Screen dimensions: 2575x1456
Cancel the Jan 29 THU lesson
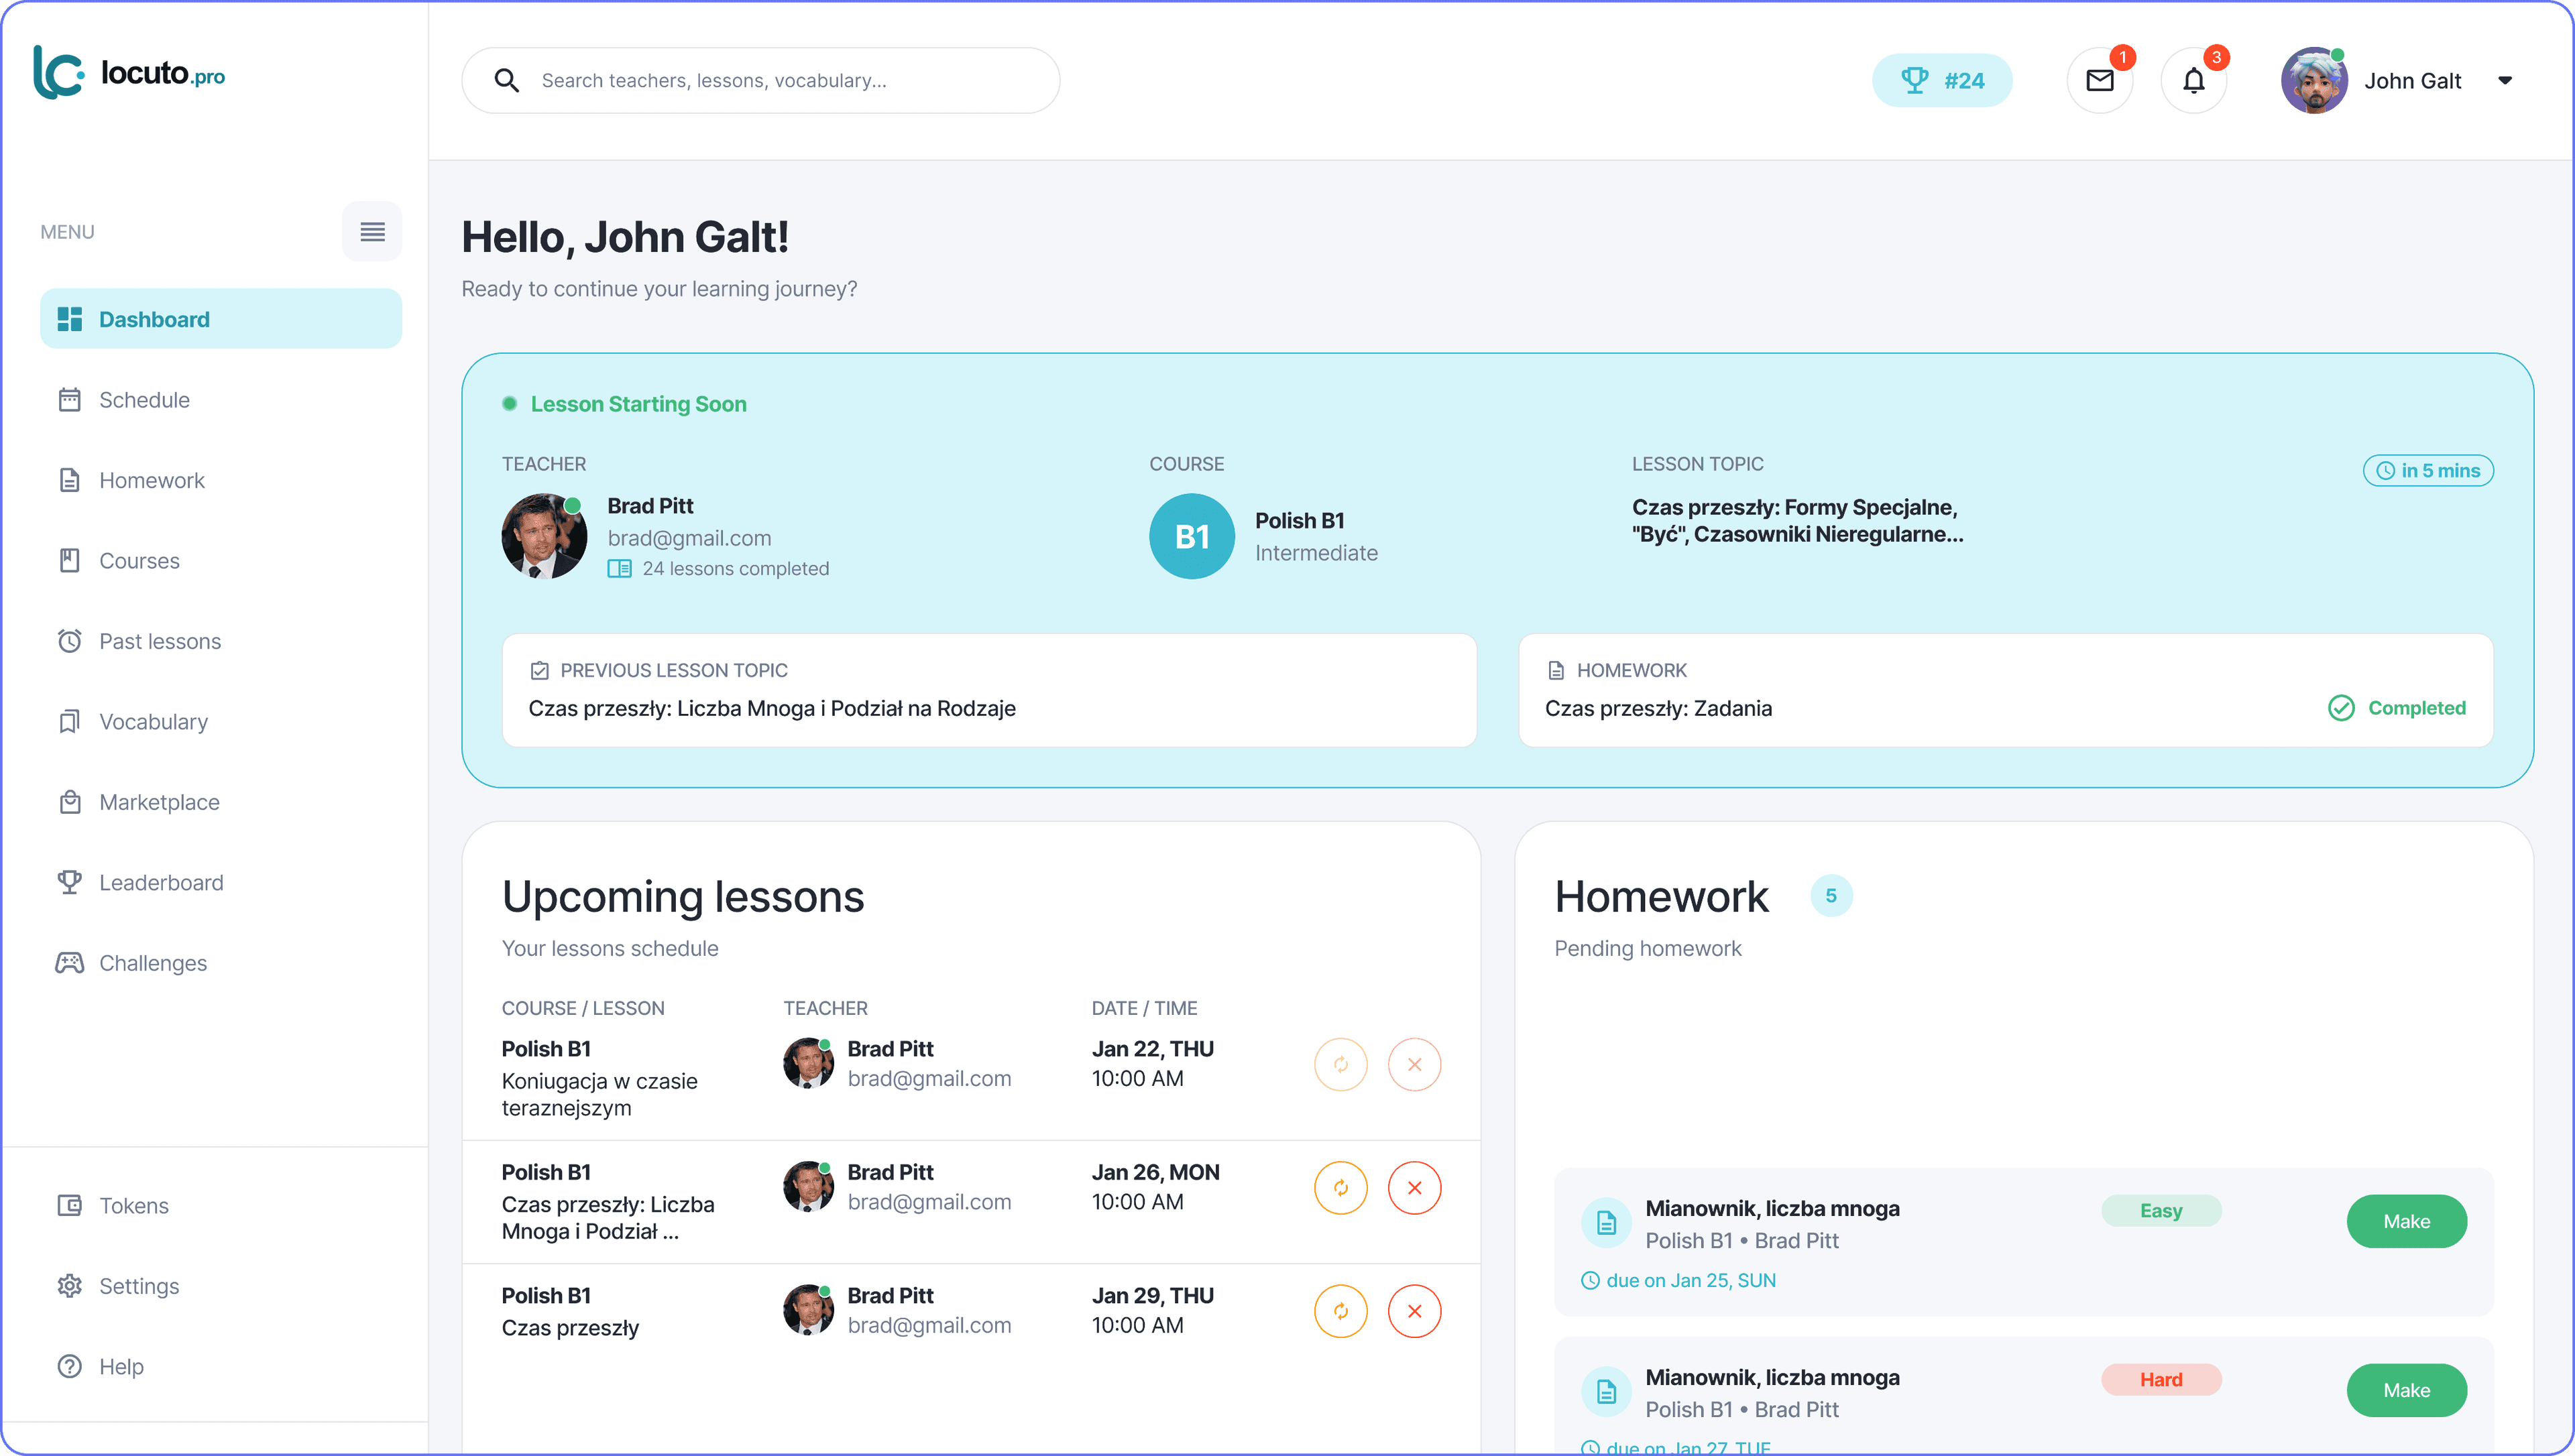click(x=1415, y=1311)
